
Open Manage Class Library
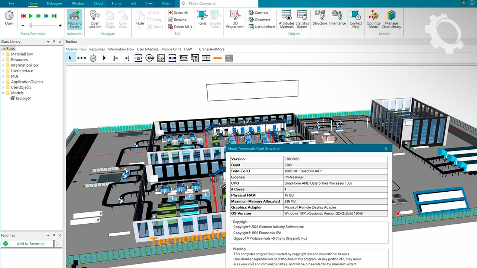click(x=391, y=19)
